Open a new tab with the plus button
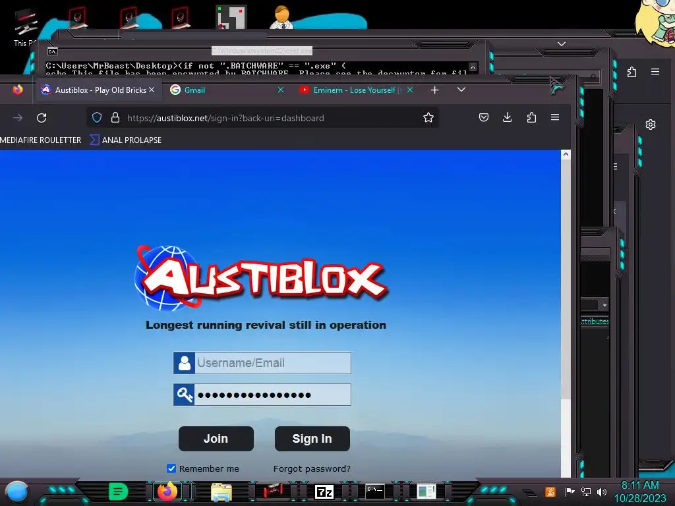 (435, 90)
